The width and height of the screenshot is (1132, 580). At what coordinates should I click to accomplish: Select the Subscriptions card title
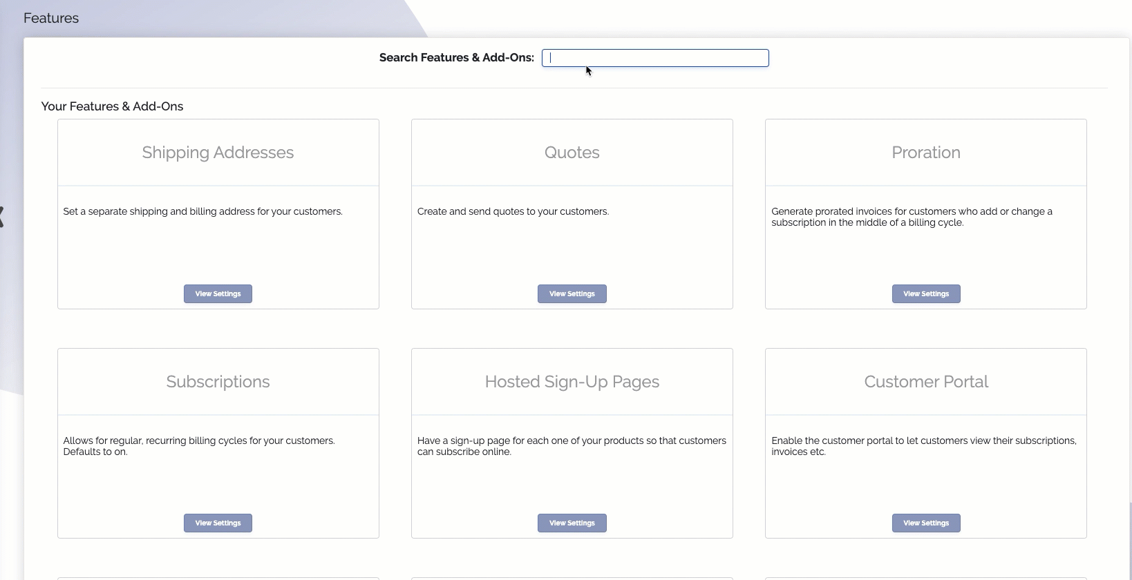(218, 382)
